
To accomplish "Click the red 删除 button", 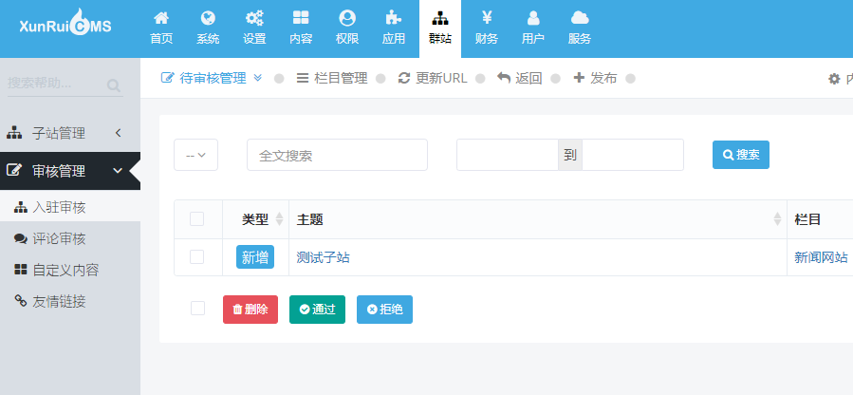I will coord(250,310).
